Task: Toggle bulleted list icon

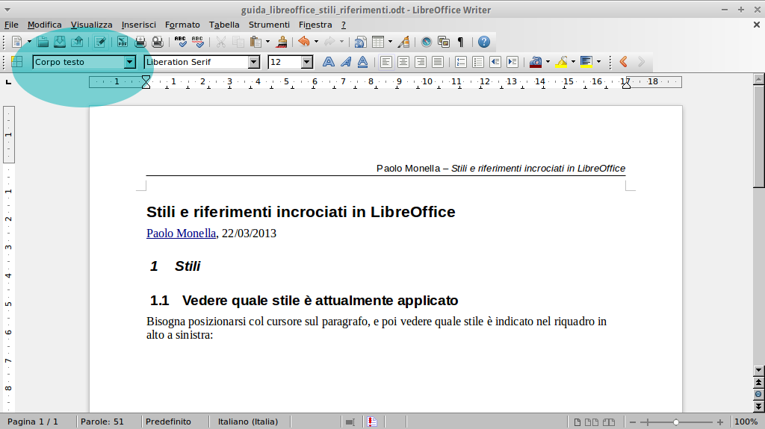Action: pos(478,62)
